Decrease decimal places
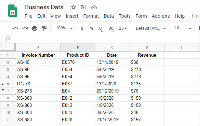This screenshot has height=126, width=200. 101,29
